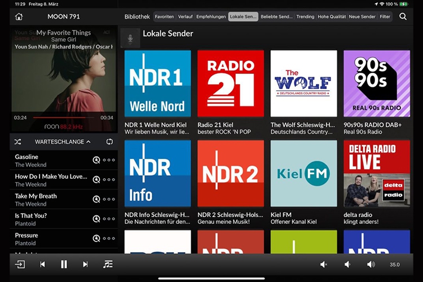Open more options for Is That You?
This screenshot has width=423, height=282.
tap(109, 219)
